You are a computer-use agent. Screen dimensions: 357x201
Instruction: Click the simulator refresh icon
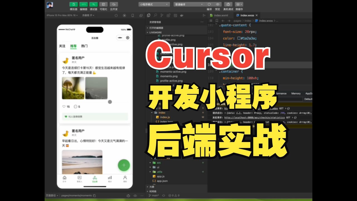coord(116,15)
